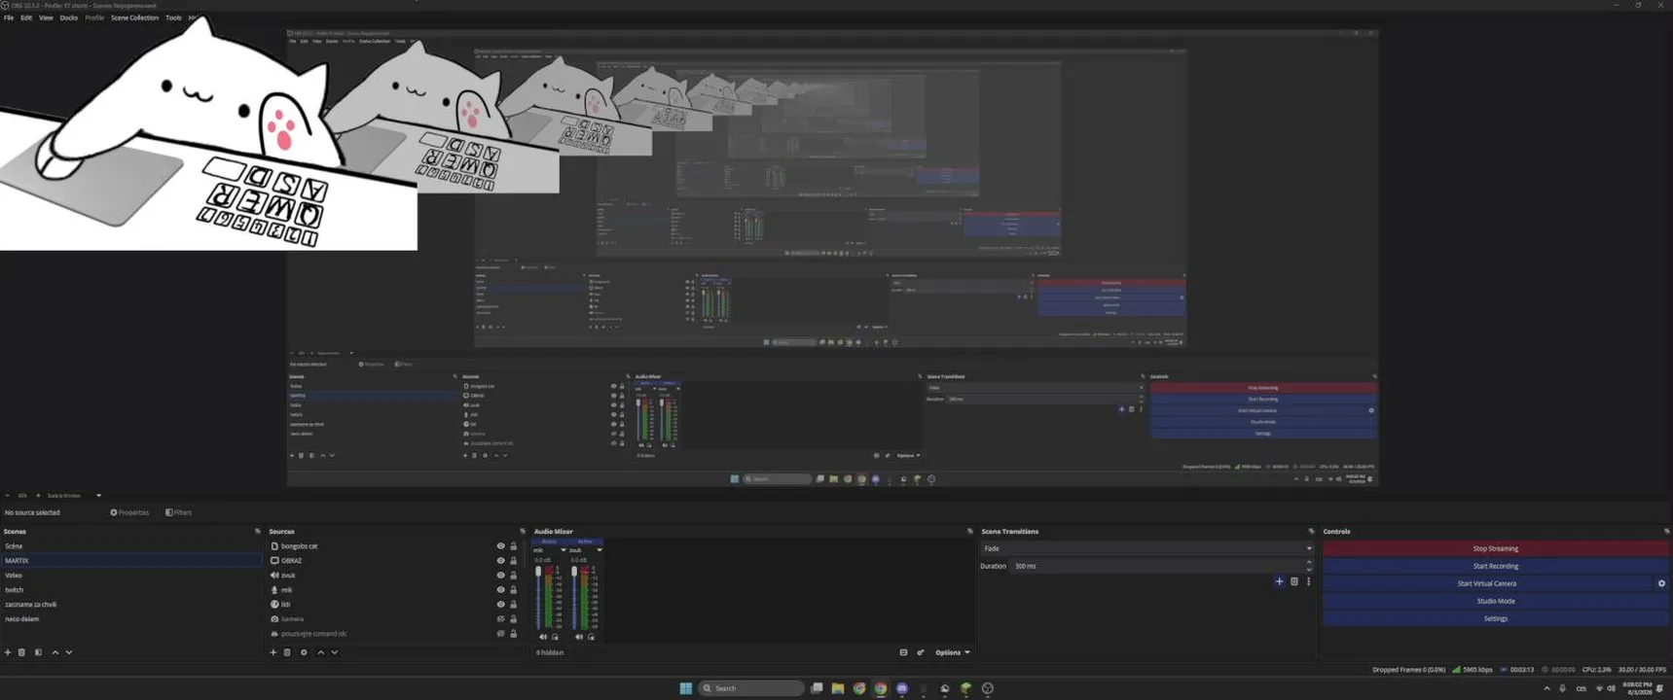Add a new source with the plus icon
Screen dimensions: 1673x700
[x=273, y=652]
